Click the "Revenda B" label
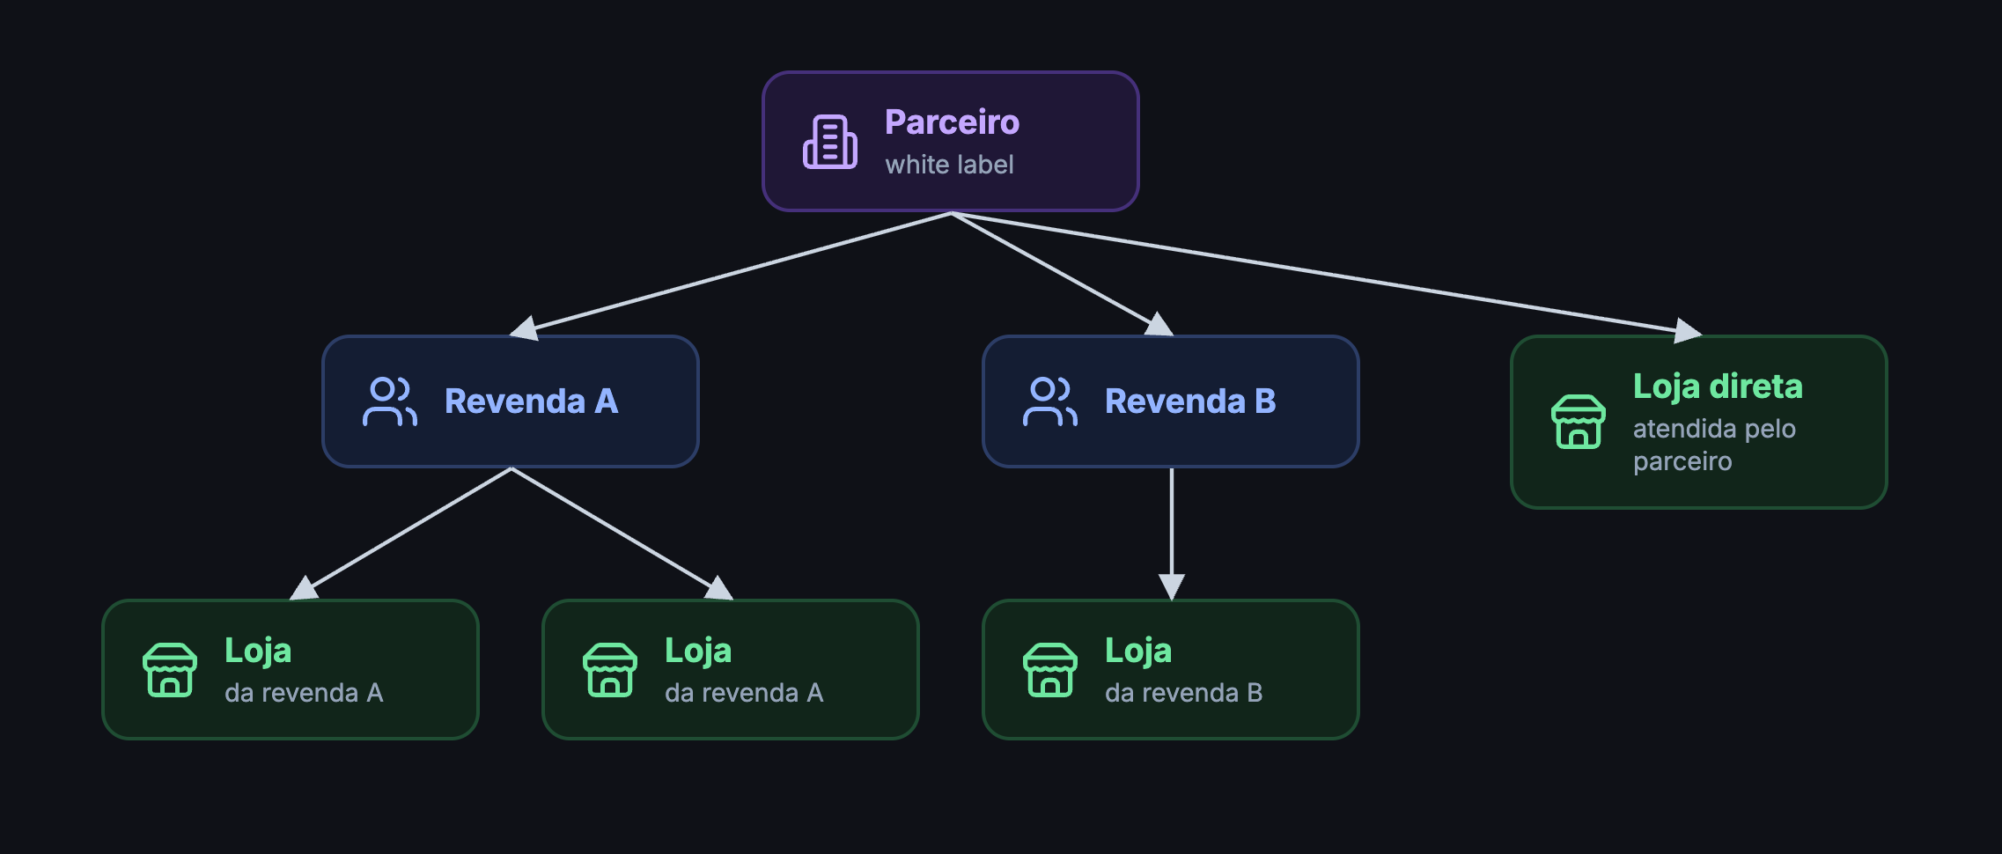2002x854 pixels. pos(1190,401)
